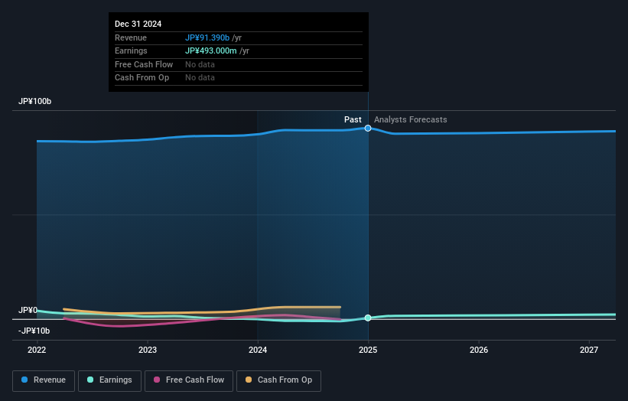The height and width of the screenshot is (401, 628).
Task: Click the JP¥91.390b revenue value
Action: click(x=207, y=37)
